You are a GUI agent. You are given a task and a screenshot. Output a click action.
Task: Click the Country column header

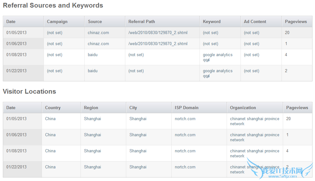53,108
